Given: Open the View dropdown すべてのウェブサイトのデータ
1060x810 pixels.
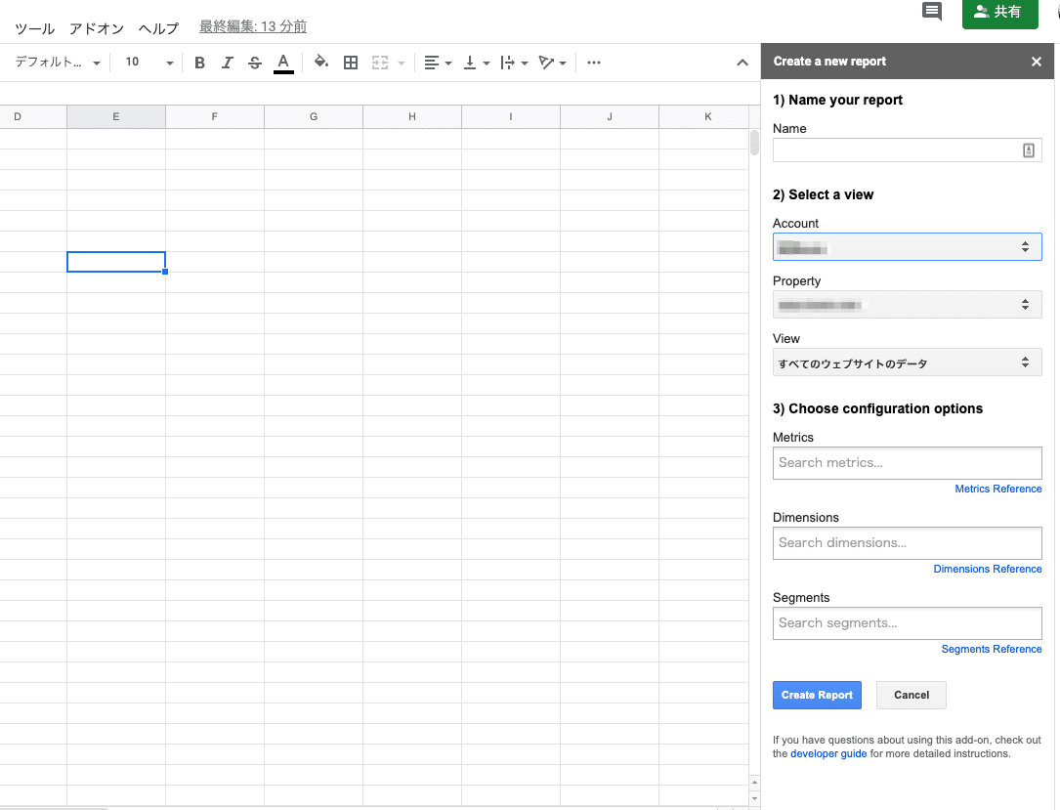Looking at the screenshot, I should click(x=907, y=362).
